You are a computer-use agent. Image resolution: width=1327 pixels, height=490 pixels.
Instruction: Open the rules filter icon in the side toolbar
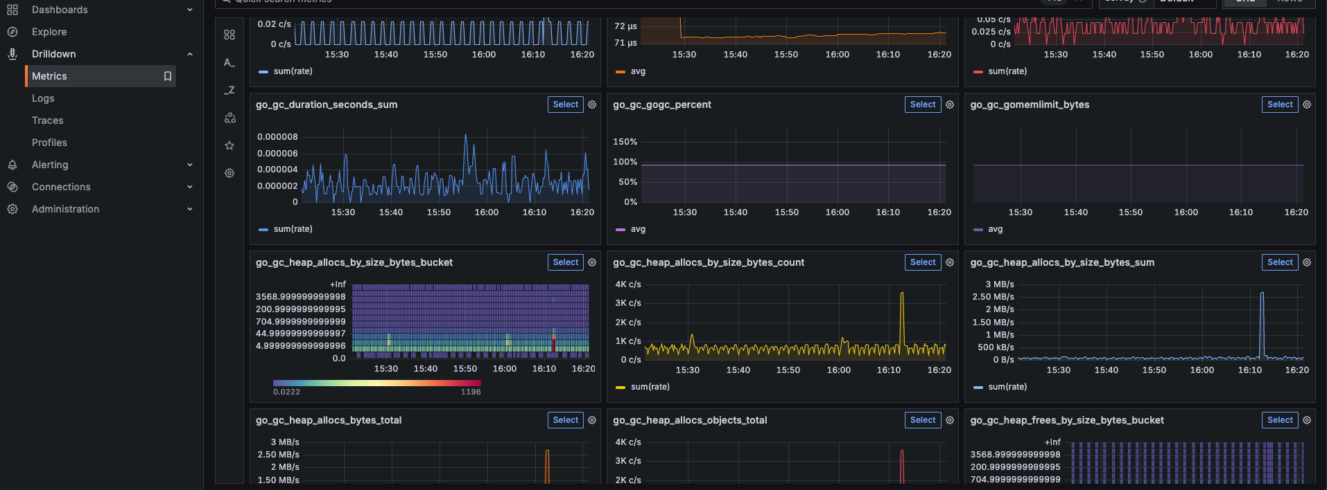click(x=229, y=35)
